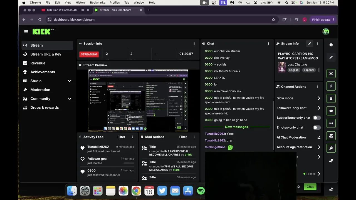The width and height of the screenshot is (356, 200).
Task: Open Session Info options menu
Action: point(194,44)
